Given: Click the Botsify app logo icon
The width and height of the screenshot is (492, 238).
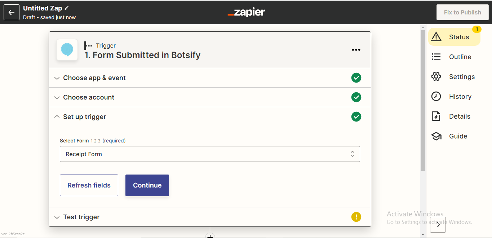Looking at the screenshot, I should click(67, 50).
